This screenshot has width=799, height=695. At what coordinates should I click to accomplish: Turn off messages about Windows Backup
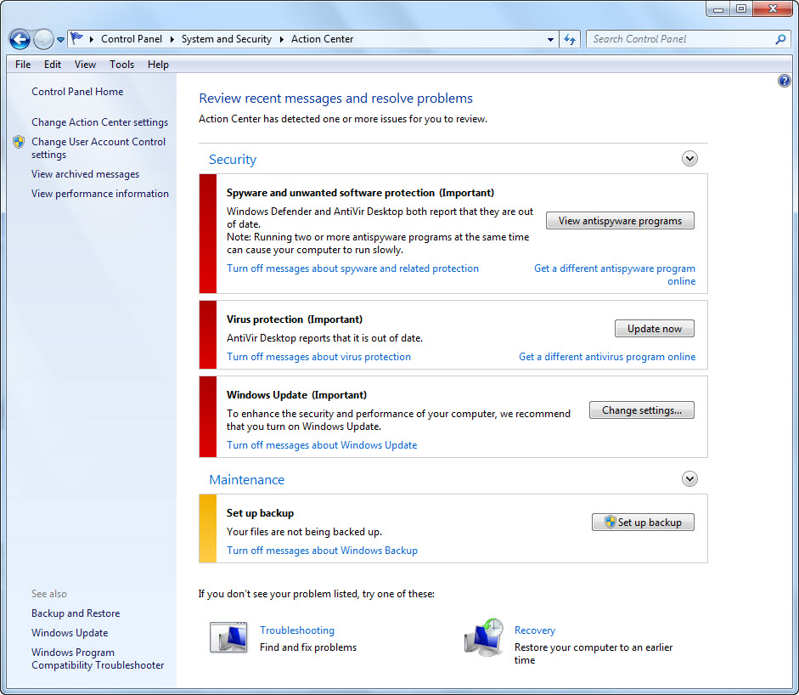322,551
